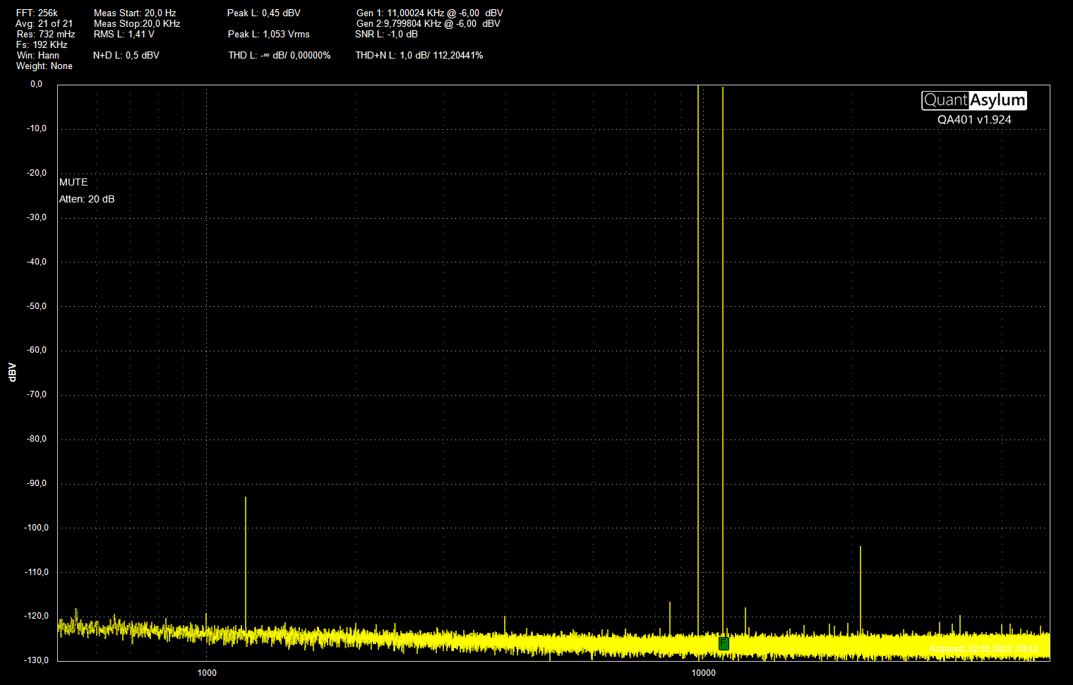Click the -60,0 y-axis label
The height and width of the screenshot is (685, 1073).
[37, 350]
